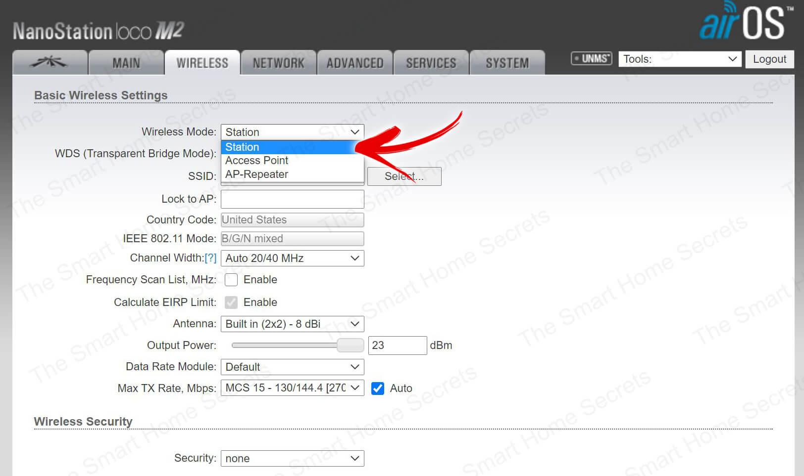This screenshot has height=476, width=804.
Task: Go to the SYSTEM tab
Action: click(x=507, y=63)
